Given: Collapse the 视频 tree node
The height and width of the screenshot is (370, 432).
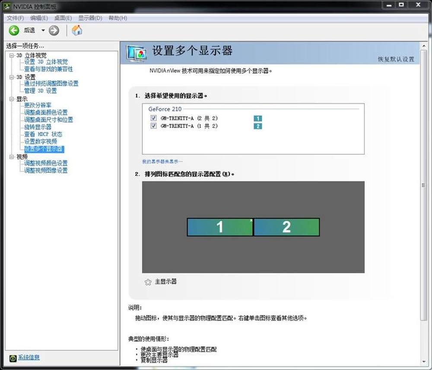Looking at the screenshot, I should [12, 157].
